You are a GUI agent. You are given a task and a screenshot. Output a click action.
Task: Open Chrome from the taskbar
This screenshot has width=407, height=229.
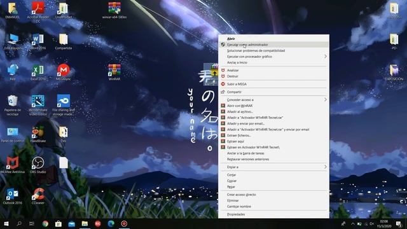(x=45, y=223)
